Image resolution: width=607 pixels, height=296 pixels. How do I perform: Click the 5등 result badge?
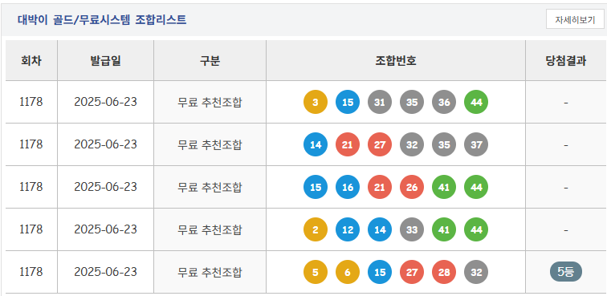pyautogui.click(x=565, y=272)
